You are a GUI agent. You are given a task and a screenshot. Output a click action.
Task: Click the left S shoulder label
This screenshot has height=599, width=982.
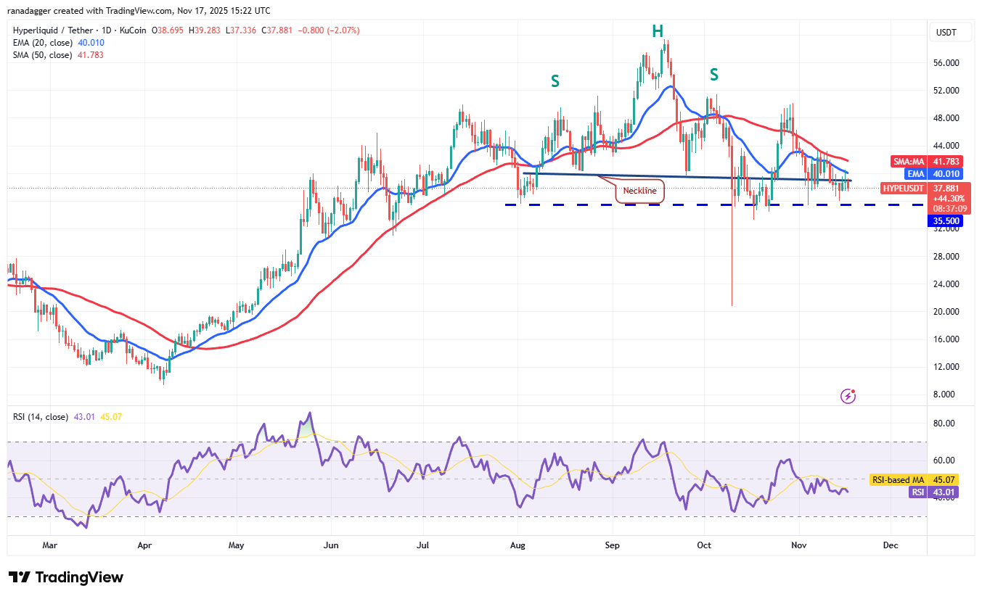click(x=555, y=81)
